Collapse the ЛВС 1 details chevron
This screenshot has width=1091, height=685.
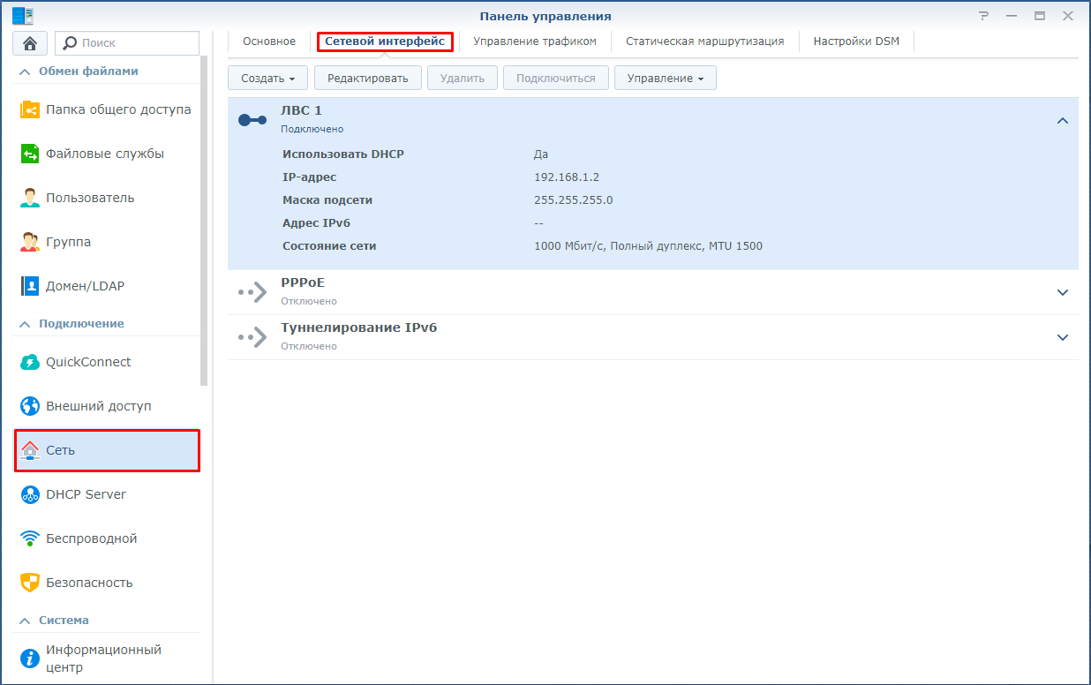(1063, 121)
